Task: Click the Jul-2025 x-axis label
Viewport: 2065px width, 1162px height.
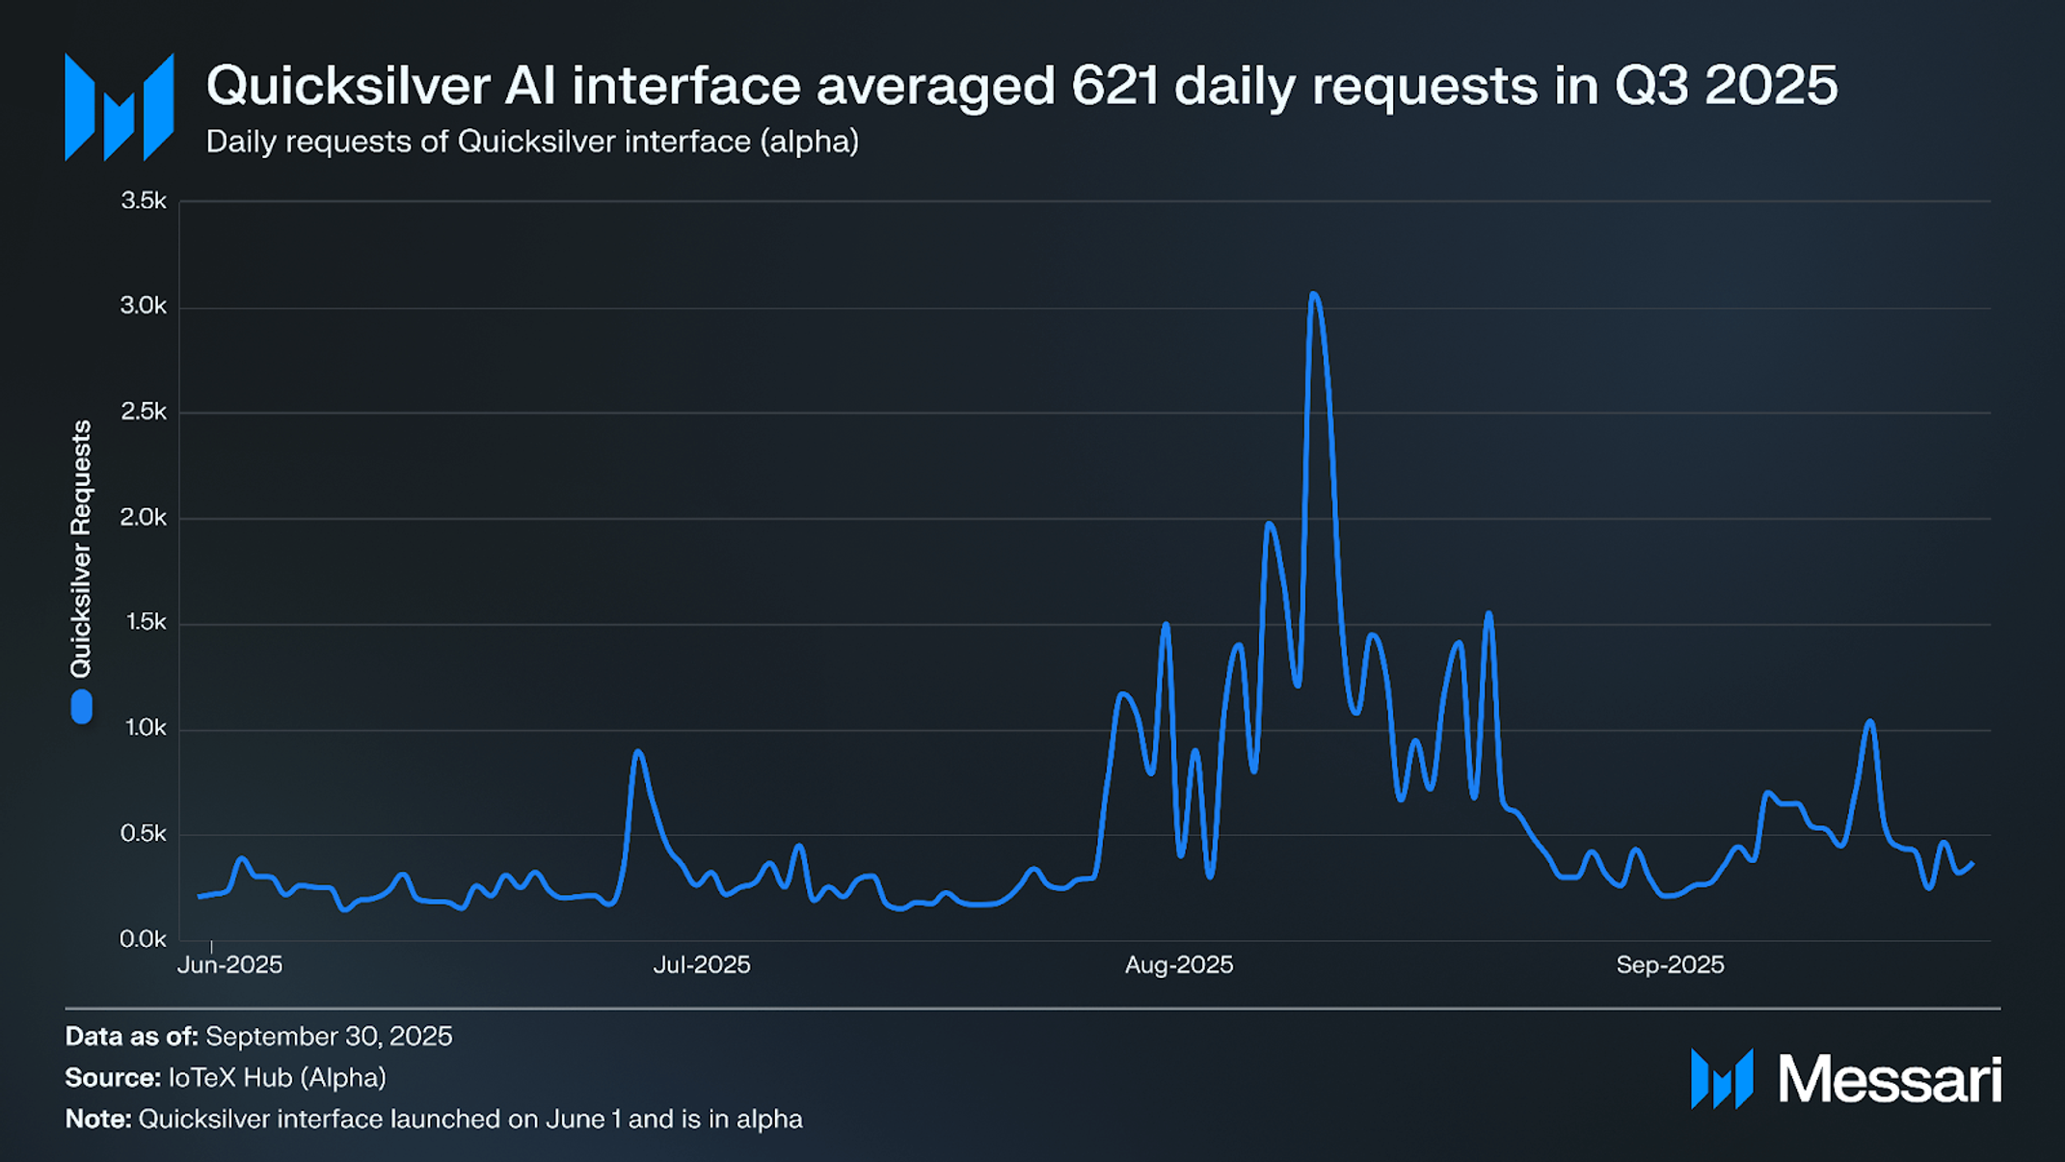Action: (x=701, y=965)
